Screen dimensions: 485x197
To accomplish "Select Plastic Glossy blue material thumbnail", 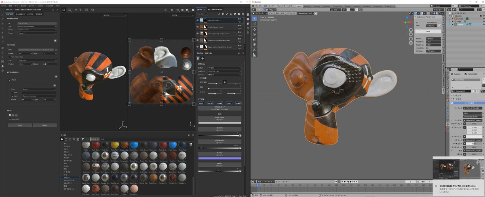I will point(135,145).
